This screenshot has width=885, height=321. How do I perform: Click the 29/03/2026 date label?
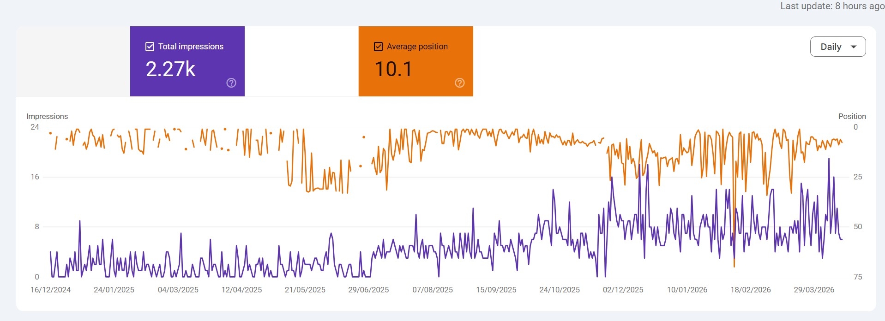point(814,290)
